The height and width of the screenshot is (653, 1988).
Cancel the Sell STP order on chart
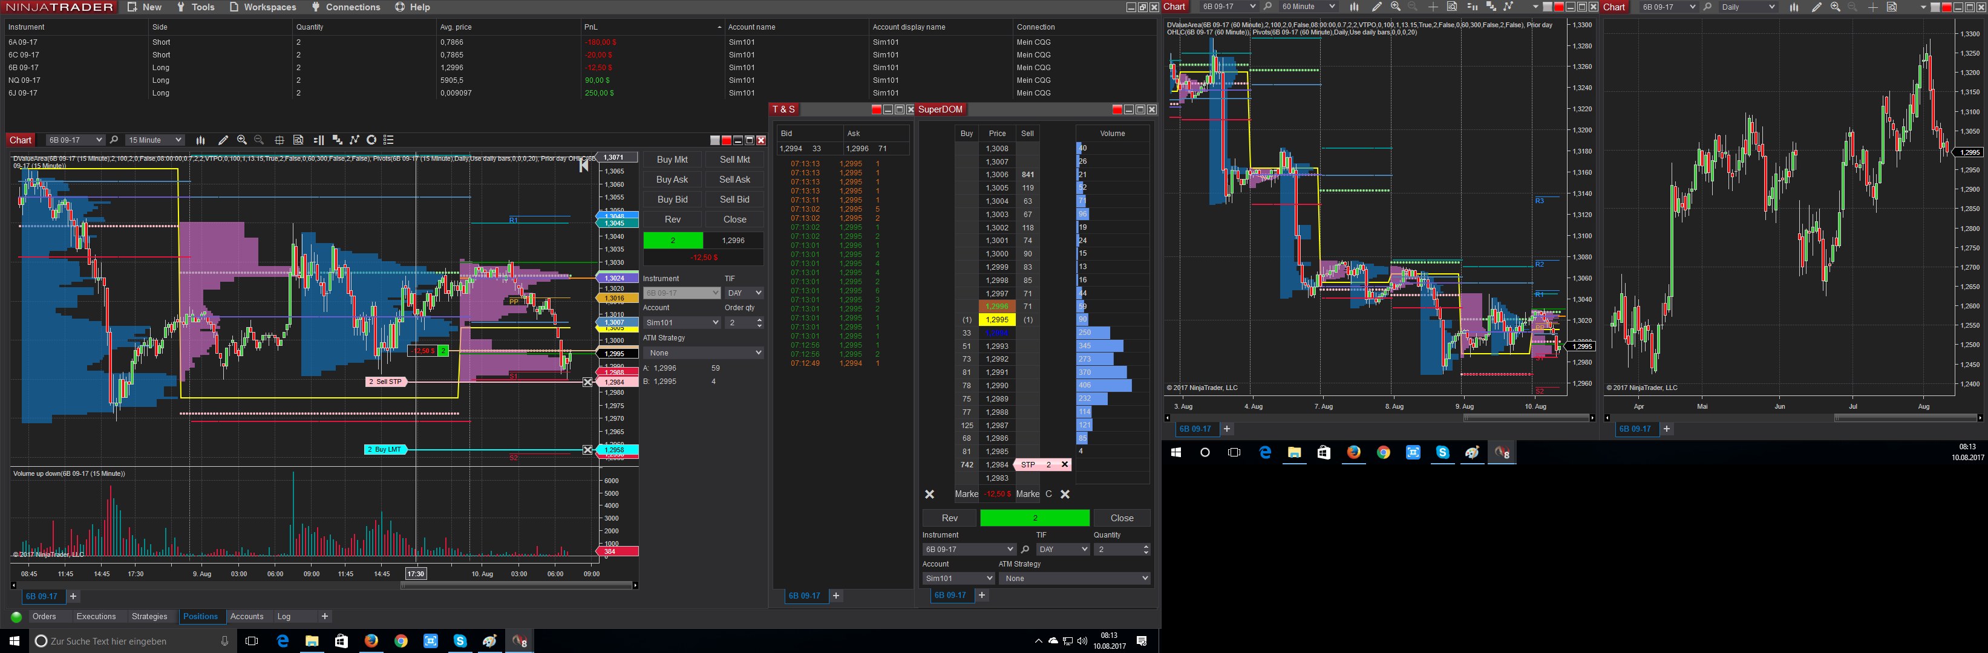(588, 382)
